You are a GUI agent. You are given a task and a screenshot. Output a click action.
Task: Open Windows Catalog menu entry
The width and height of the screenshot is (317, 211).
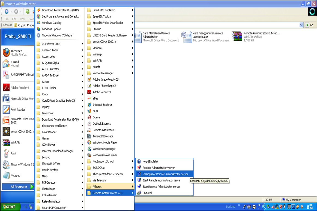pyautogui.click(x=60, y=23)
